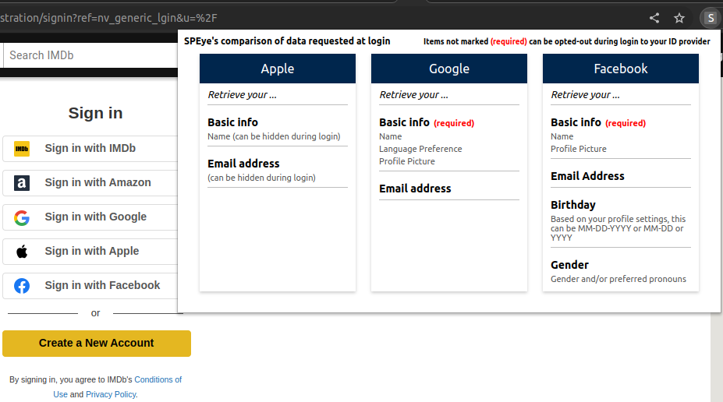Screen dimensions: 723x402
Task: Click Apple's Basic info heading
Action: (233, 122)
